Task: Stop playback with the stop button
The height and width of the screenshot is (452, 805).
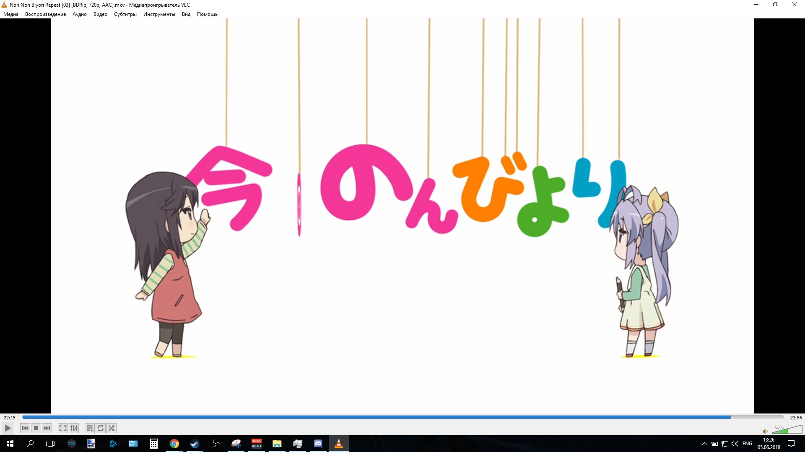Action: [36, 428]
